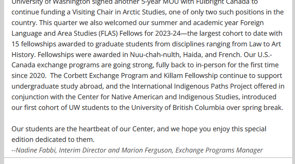The height and width of the screenshot is (164, 295).
Task: Click "International Indigenous Paths Project" text
Action: (192, 86)
